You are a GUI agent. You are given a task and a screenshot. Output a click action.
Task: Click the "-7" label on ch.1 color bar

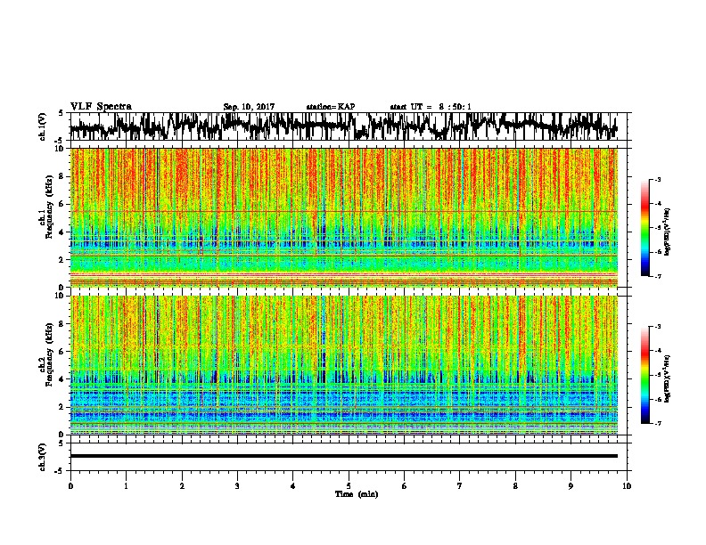coord(657,276)
